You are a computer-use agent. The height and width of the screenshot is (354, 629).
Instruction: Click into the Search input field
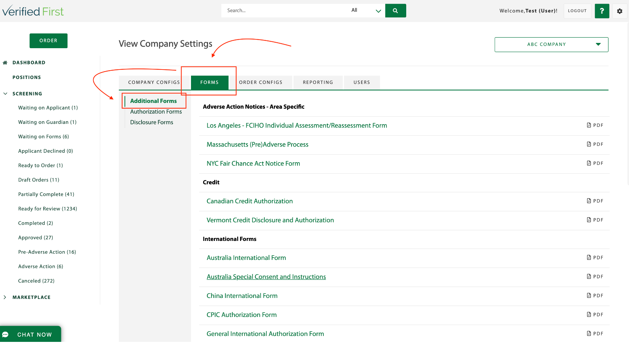click(x=284, y=10)
